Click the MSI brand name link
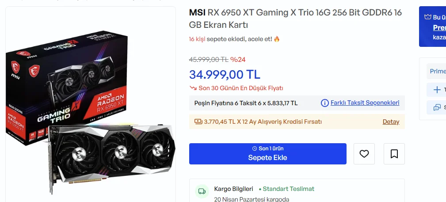 (x=197, y=12)
